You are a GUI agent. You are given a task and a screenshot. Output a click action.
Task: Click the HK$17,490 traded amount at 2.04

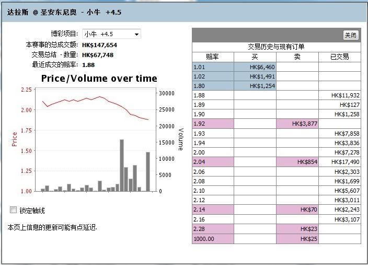point(339,162)
